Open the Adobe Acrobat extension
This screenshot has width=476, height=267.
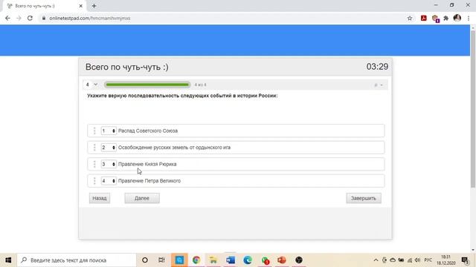click(x=424, y=18)
